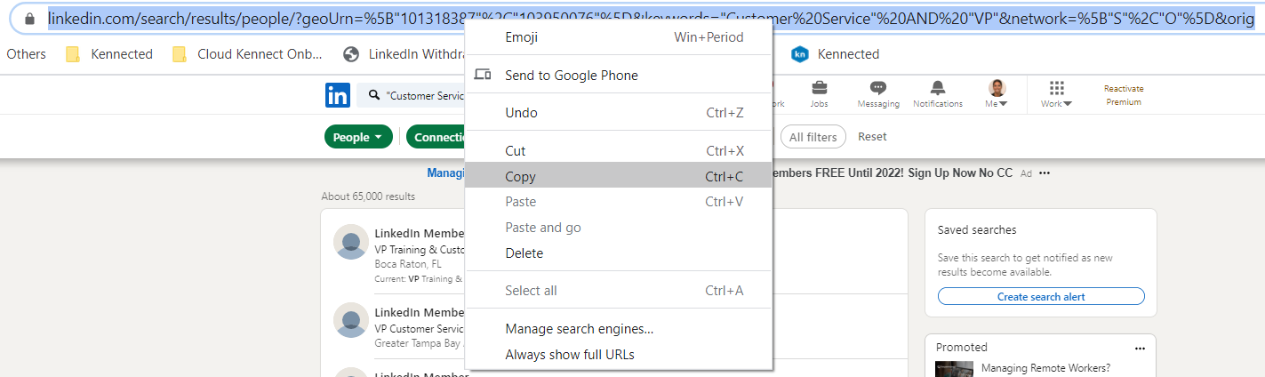Click the Promoted ad thumbnail image
This screenshot has height=377, width=1265.
click(954, 369)
